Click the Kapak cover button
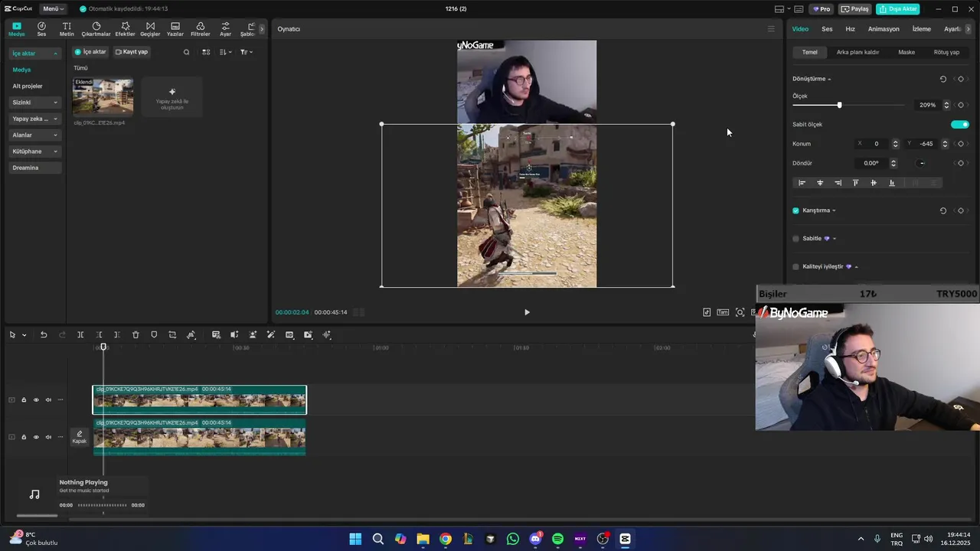This screenshot has width=980, height=551. point(80,437)
